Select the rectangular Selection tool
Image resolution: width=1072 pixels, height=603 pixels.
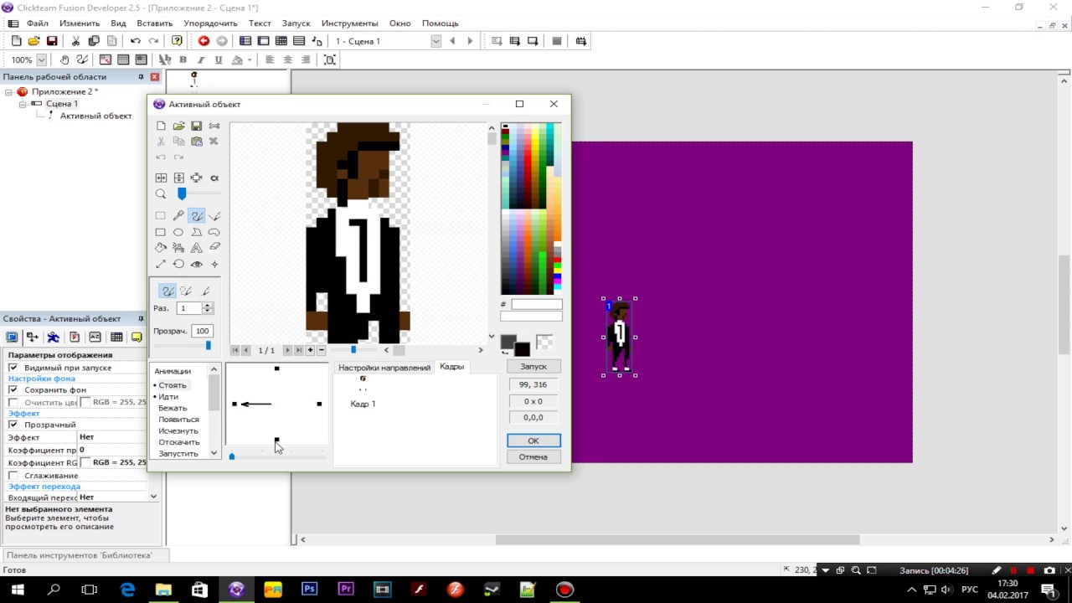tap(161, 216)
